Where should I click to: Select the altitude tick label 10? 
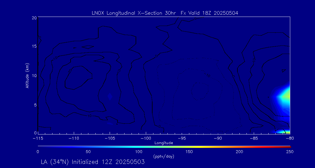34,76
